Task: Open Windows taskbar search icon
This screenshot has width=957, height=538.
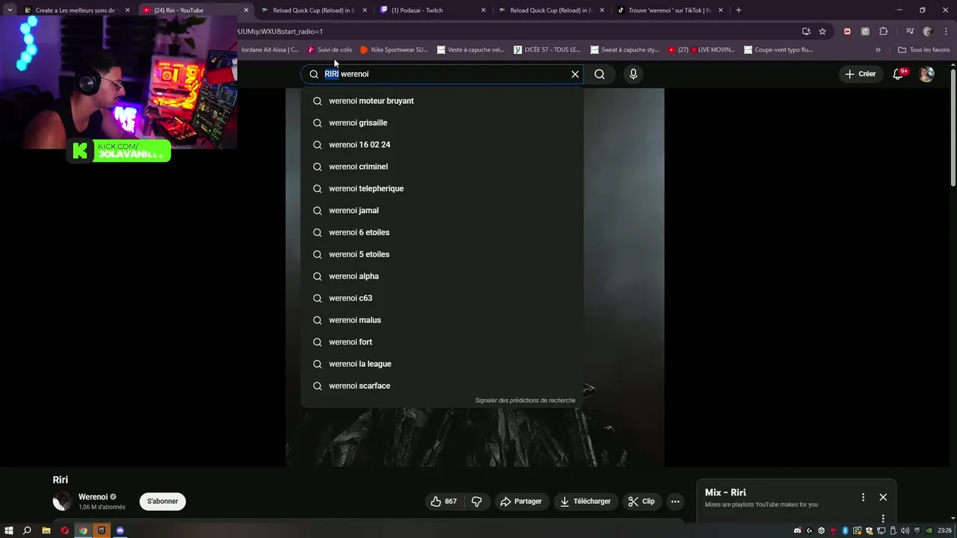Action: coord(27,531)
